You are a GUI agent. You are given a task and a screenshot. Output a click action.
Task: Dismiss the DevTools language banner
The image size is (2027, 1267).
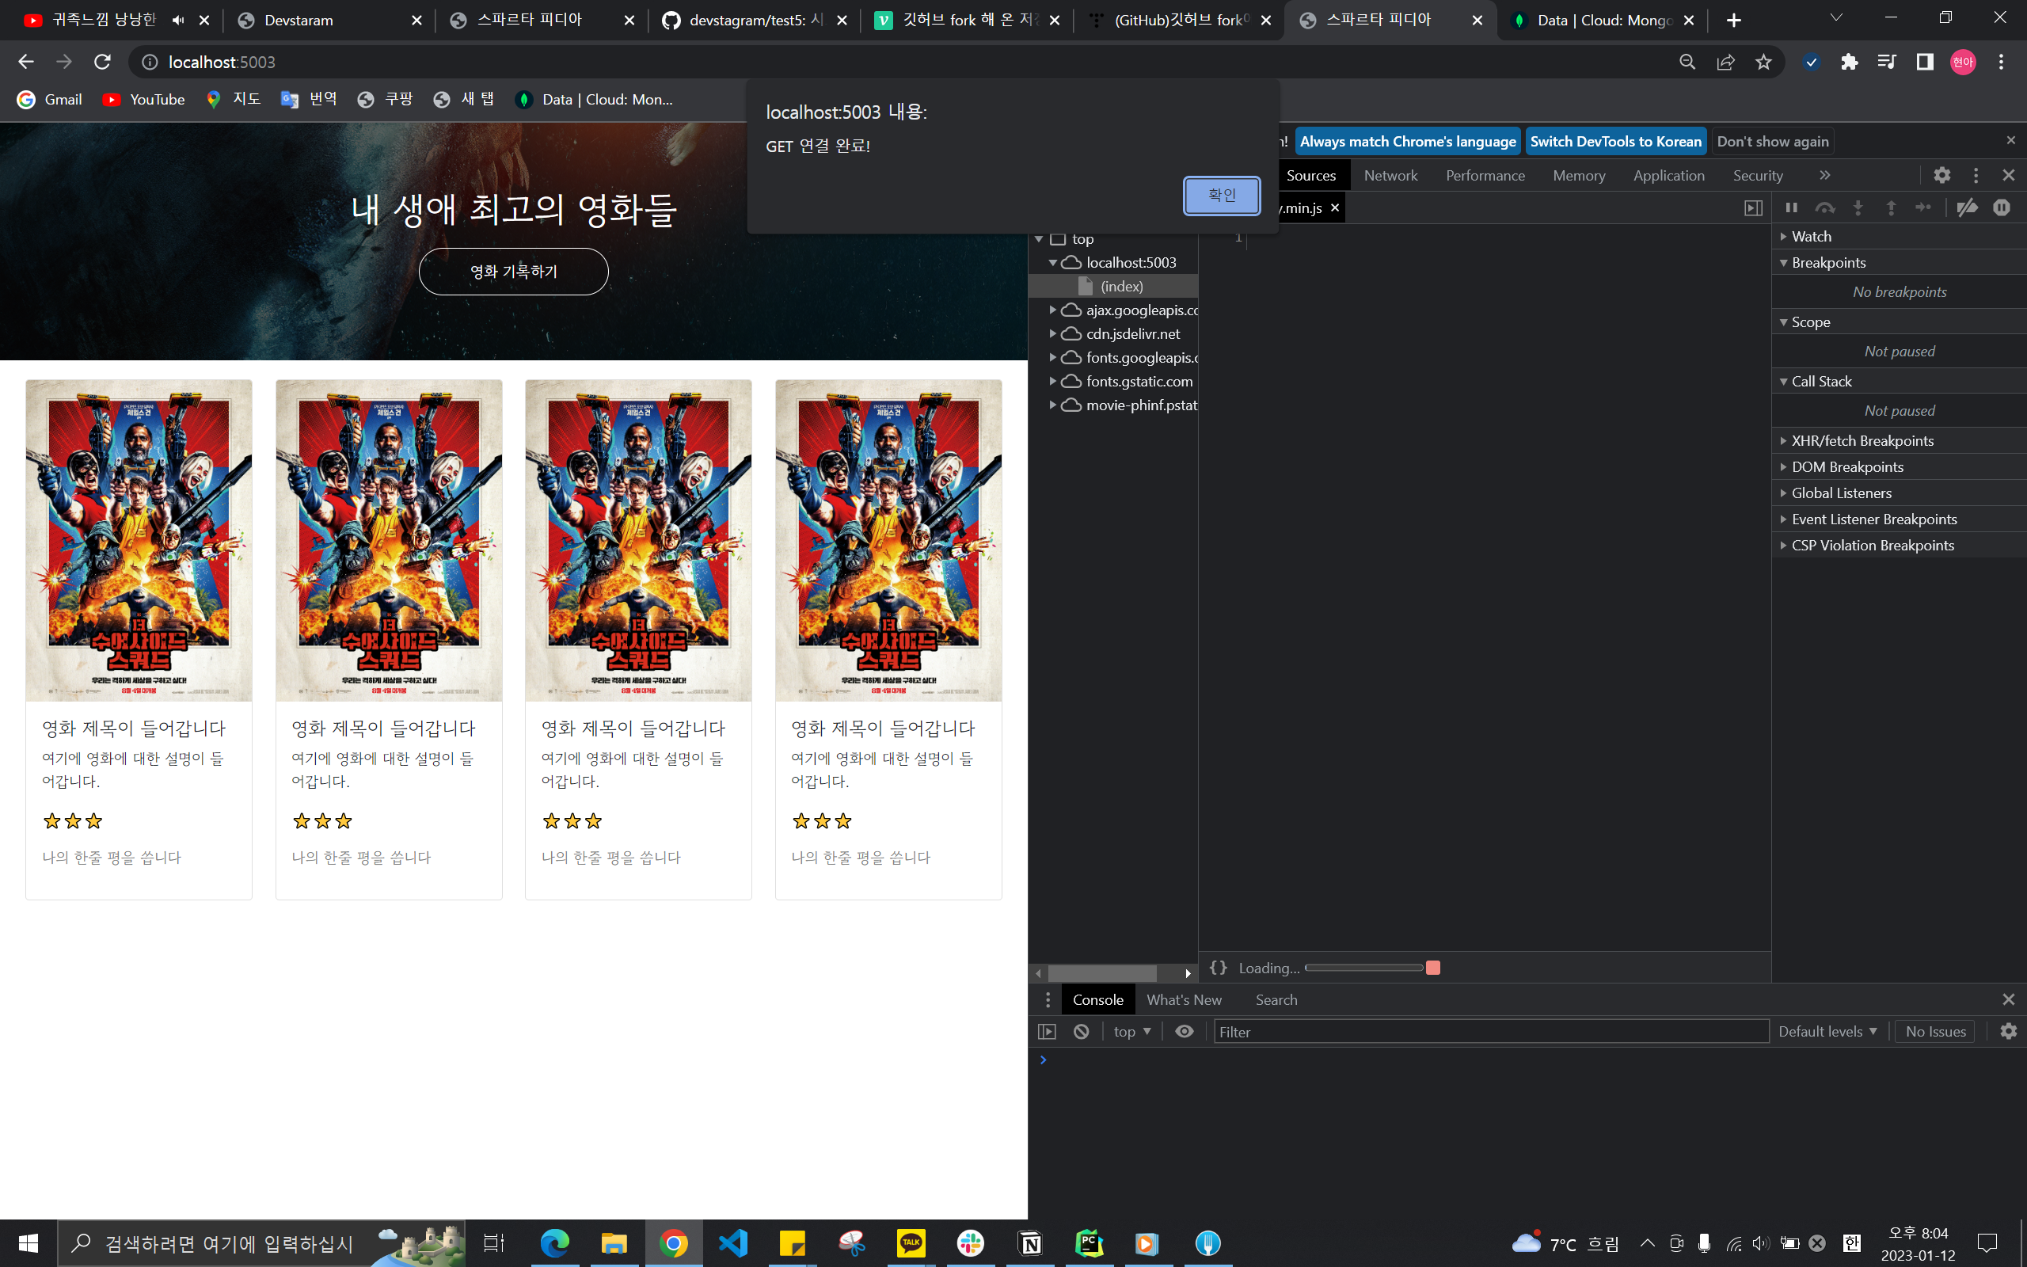2010,140
